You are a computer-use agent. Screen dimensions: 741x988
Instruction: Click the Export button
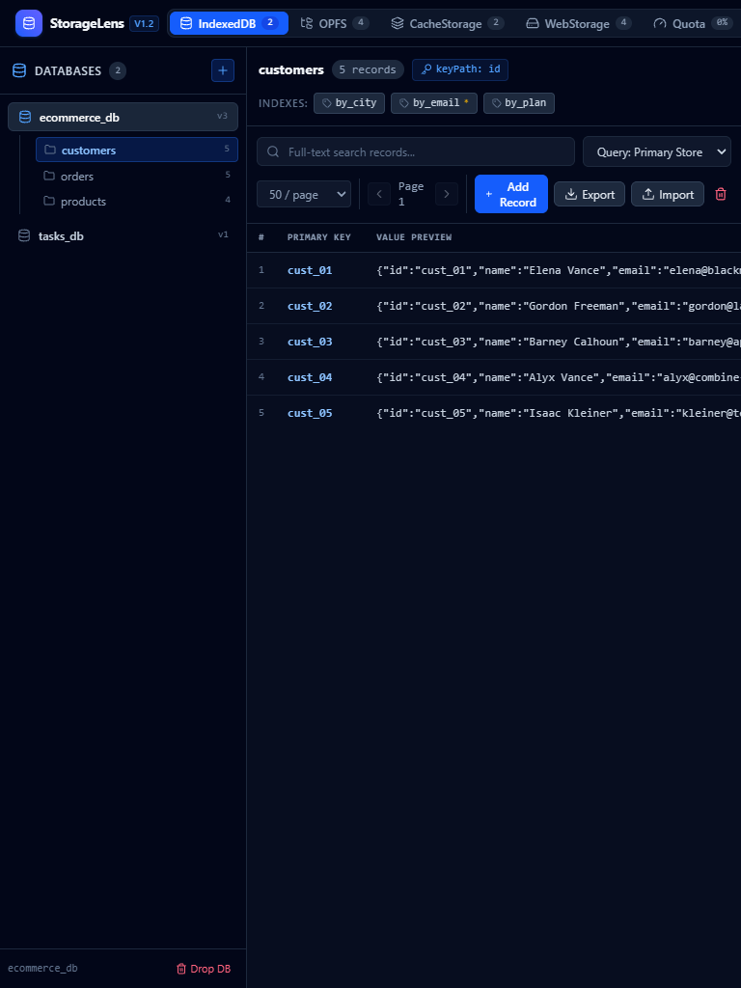click(x=590, y=194)
